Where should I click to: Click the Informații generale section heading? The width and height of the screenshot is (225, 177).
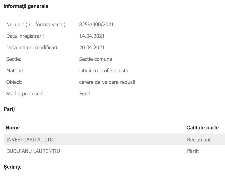click(26, 6)
